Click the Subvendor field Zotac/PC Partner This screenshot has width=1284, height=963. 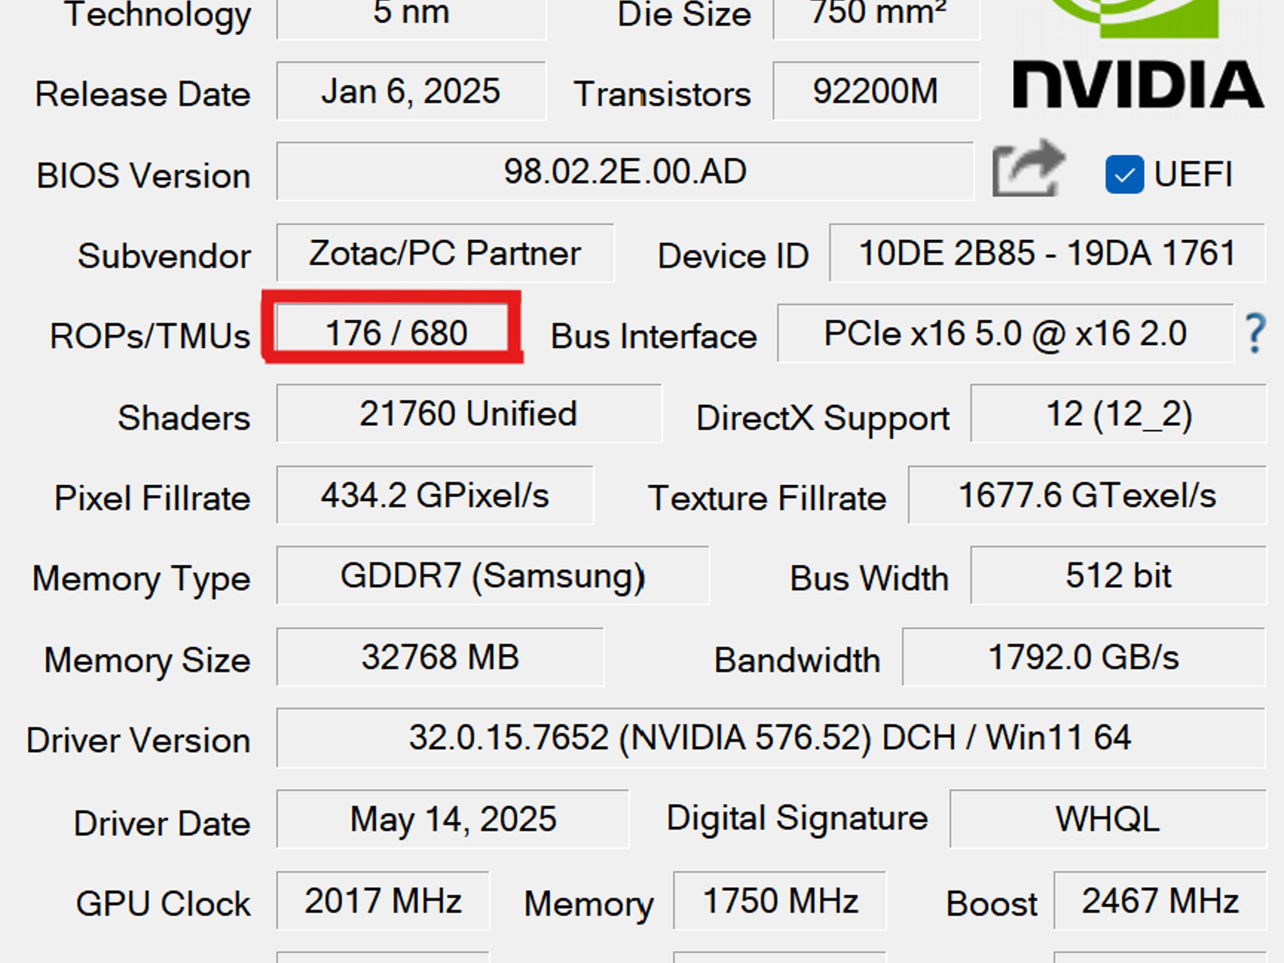[x=445, y=253]
